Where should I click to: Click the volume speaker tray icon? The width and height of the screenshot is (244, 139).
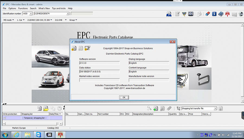tap(223, 135)
